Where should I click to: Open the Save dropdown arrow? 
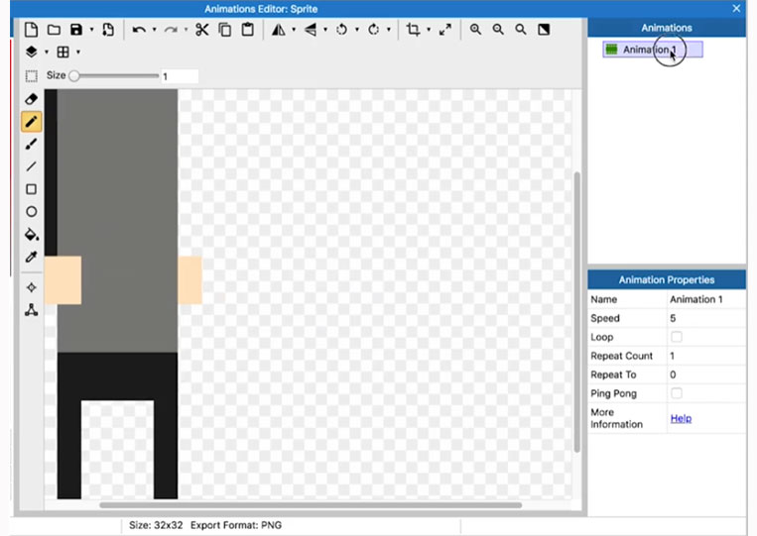tap(91, 30)
